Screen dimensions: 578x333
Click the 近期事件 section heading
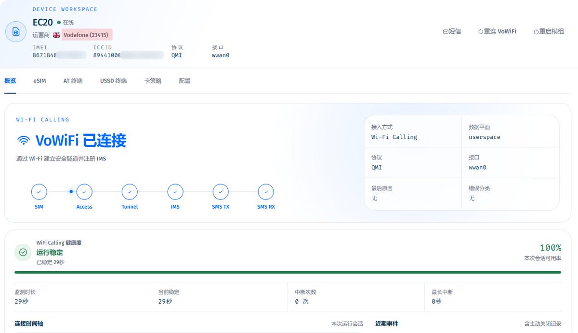(387, 323)
